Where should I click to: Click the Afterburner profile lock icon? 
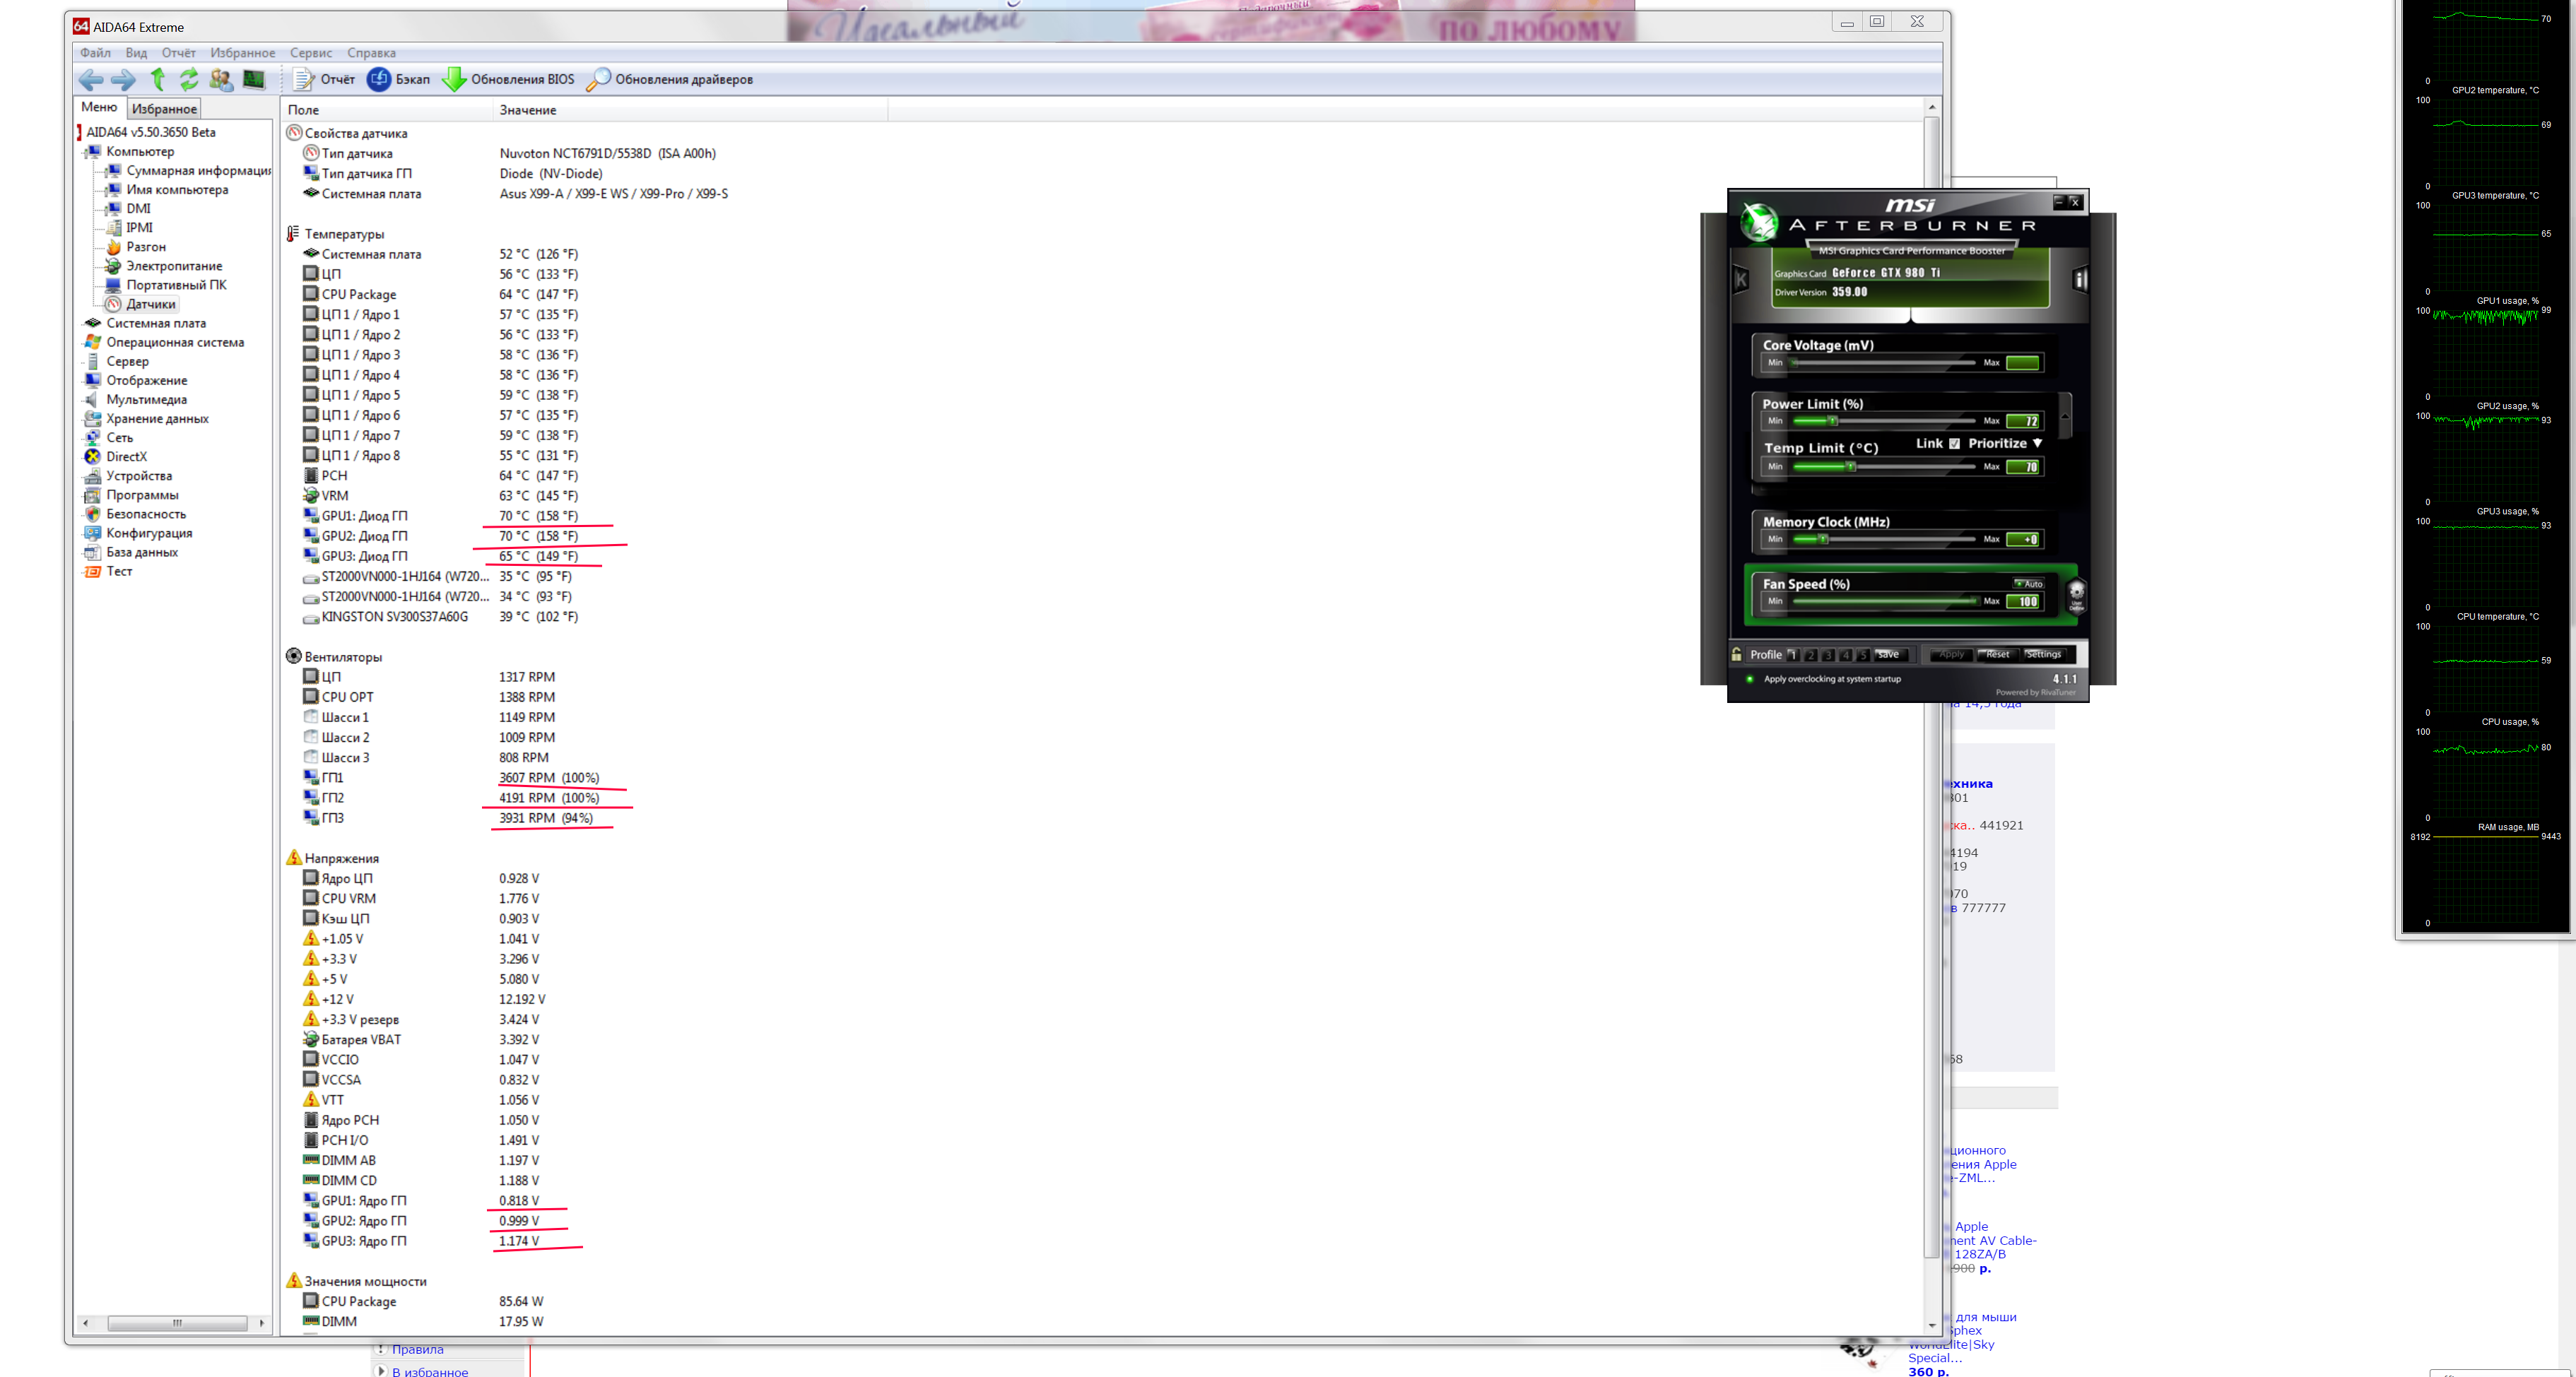tap(1737, 654)
